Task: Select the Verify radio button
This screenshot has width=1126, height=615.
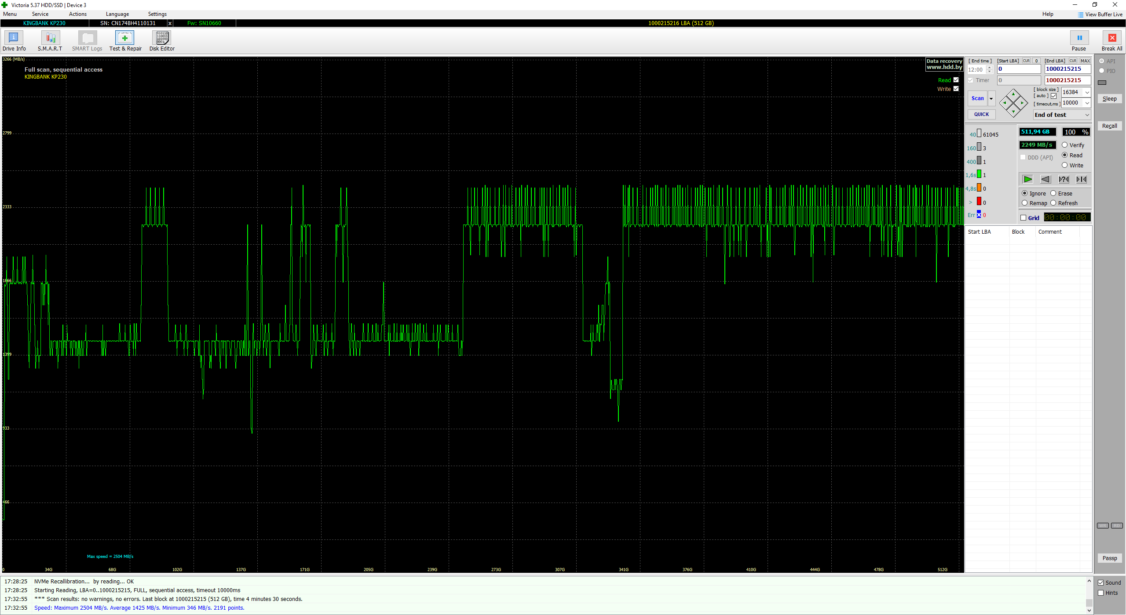Action: click(x=1065, y=145)
